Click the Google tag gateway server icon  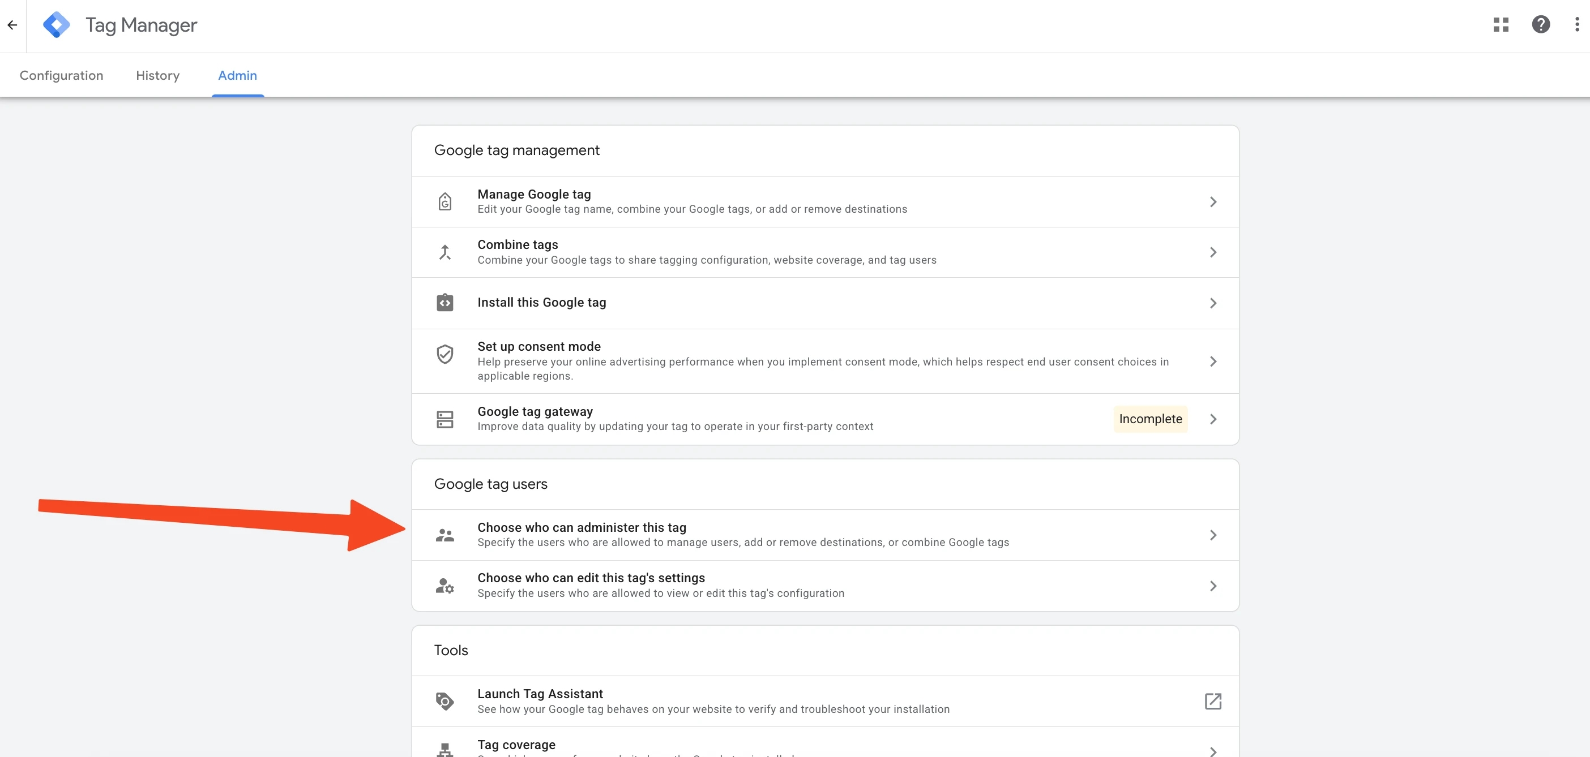point(444,420)
